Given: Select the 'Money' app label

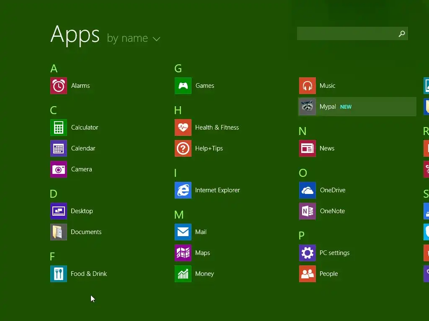Looking at the screenshot, I should [204, 274].
